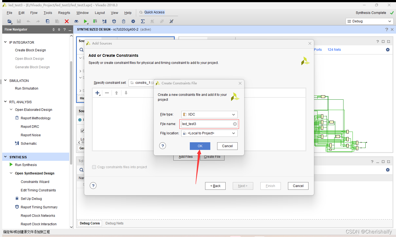Collapse the IP INTEGRATOR section
This screenshot has width=396, height=237.
point(5,42)
